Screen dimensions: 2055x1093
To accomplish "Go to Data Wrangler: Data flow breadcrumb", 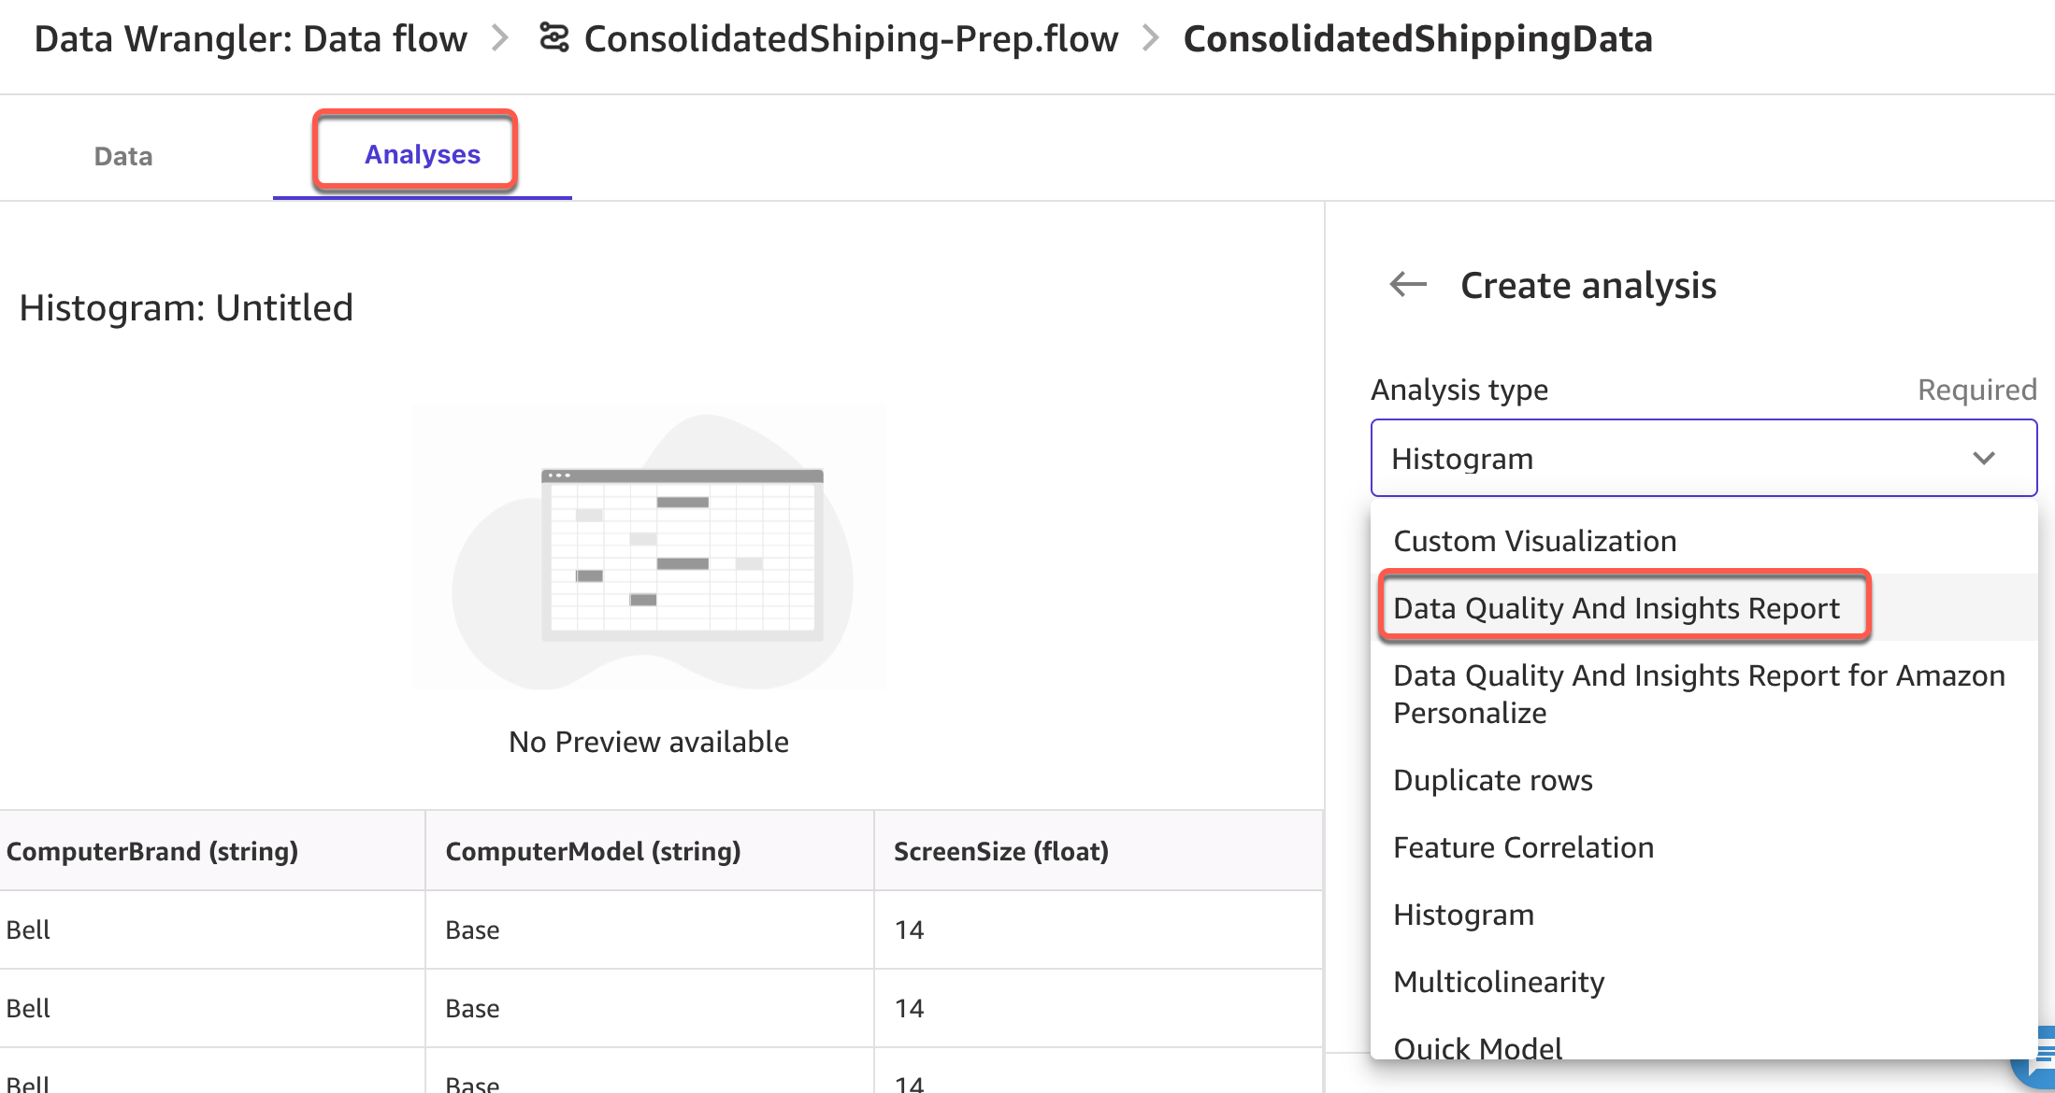I will click(251, 39).
